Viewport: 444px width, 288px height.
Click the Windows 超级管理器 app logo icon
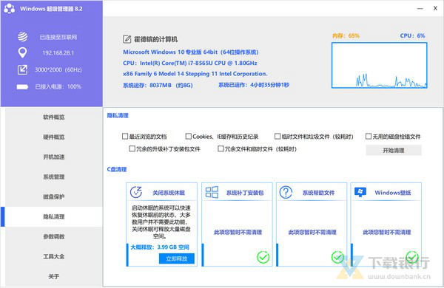(10, 8)
